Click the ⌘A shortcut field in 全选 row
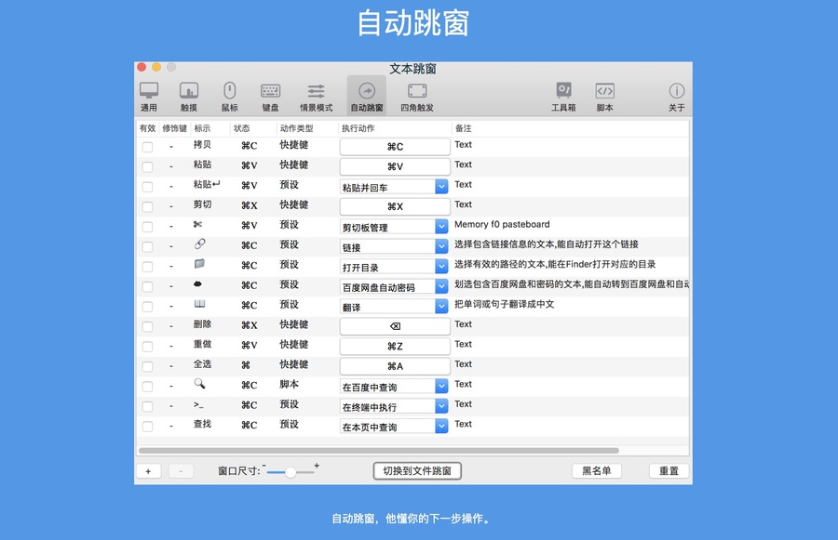The width and height of the screenshot is (838, 540). click(x=395, y=366)
